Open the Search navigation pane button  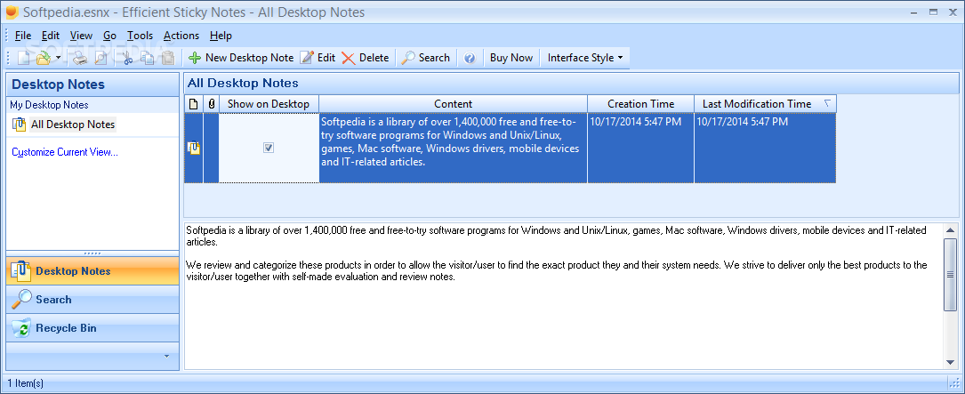(x=92, y=300)
